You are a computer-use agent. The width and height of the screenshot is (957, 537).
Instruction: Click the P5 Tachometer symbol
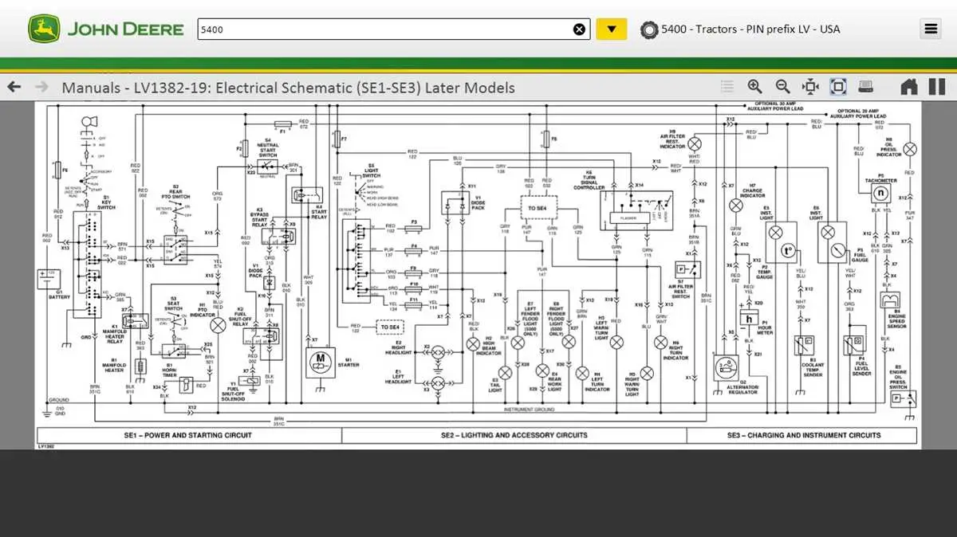(x=880, y=194)
